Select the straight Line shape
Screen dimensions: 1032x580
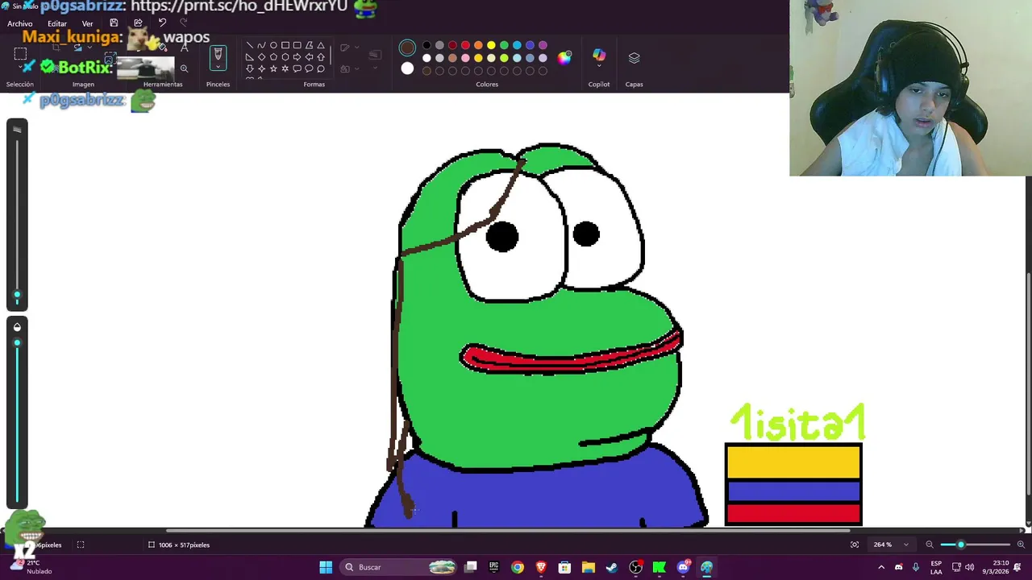pyautogui.click(x=249, y=45)
